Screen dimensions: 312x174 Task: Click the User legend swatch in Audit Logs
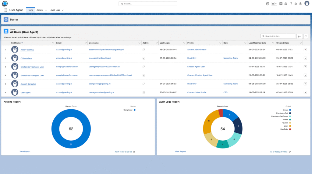click(290, 126)
